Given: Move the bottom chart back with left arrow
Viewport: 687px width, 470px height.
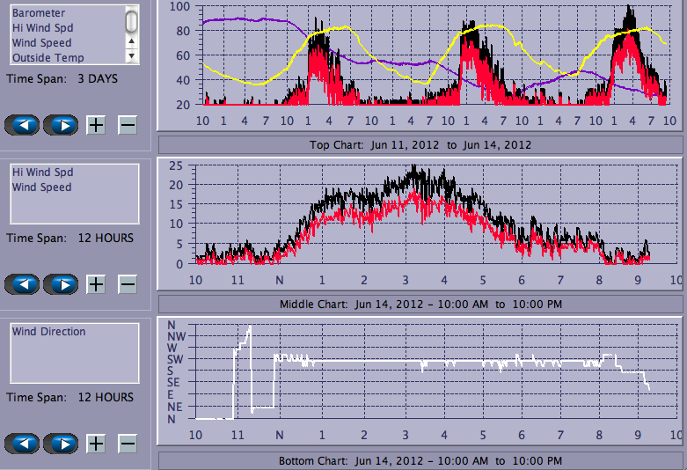Looking at the screenshot, I should pos(22,444).
